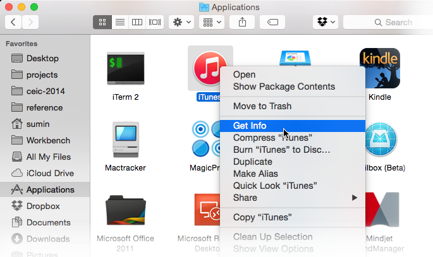Choose Clean Up Selection

coord(293,237)
